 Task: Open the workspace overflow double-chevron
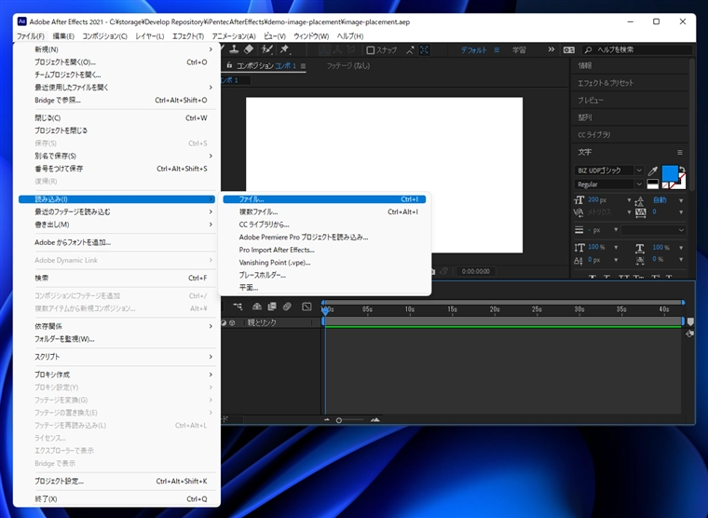551,49
